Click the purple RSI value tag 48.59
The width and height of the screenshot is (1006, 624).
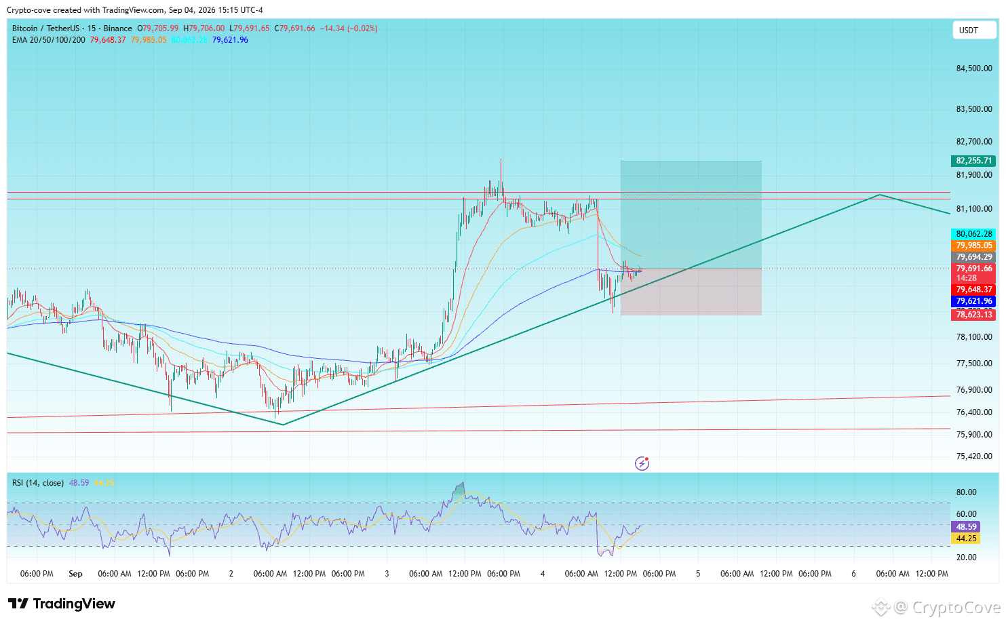[x=966, y=527]
